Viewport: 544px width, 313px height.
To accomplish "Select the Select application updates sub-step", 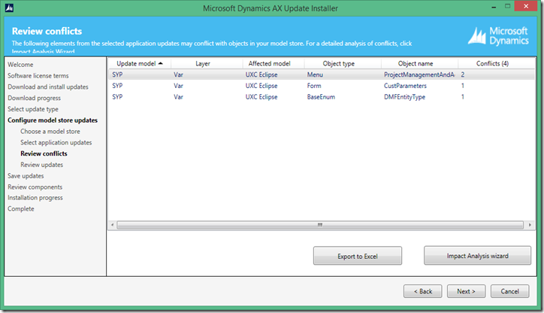I will click(56, 142).
